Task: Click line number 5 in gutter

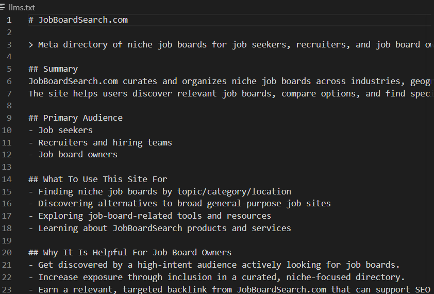Action: coord(9,69)
